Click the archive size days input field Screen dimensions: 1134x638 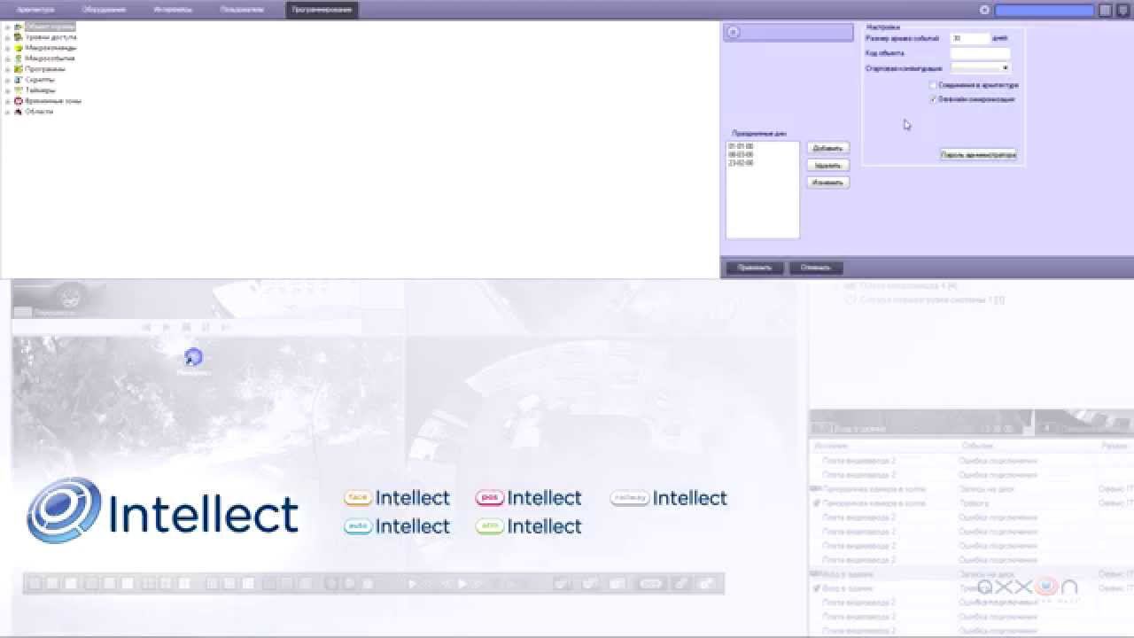click(970, 39)
